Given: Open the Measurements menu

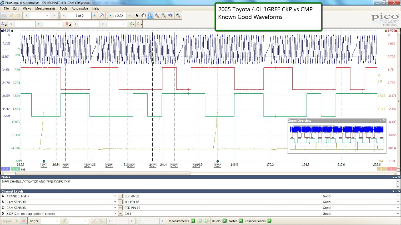Looking at the screenshot, I should [x=45, y=8].
